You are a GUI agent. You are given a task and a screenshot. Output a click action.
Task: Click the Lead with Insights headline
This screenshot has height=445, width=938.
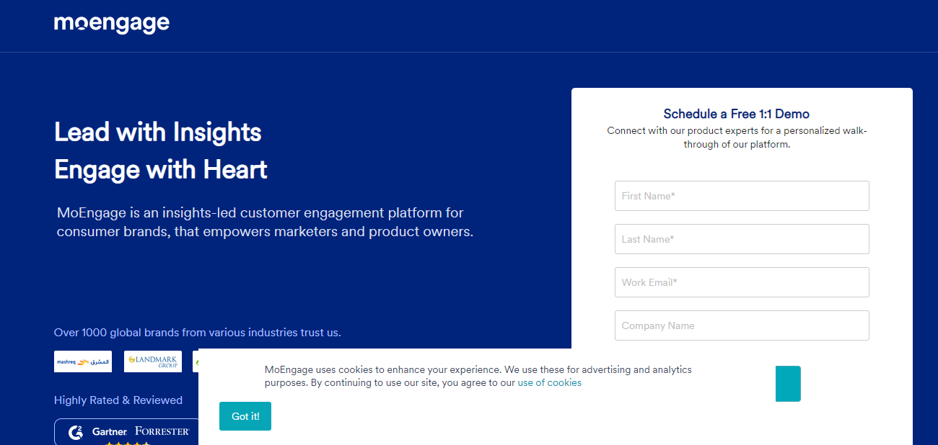point(158,132)
